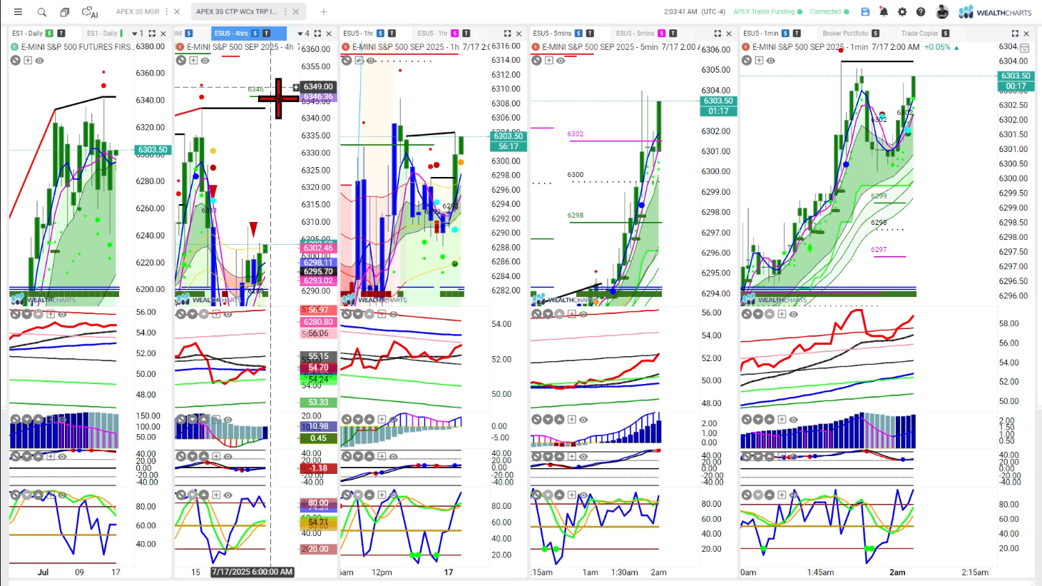This screenshot has width=1042, height=586.
Task: Maximize the ES1 Daily chart panel
Action: point(152,34)
